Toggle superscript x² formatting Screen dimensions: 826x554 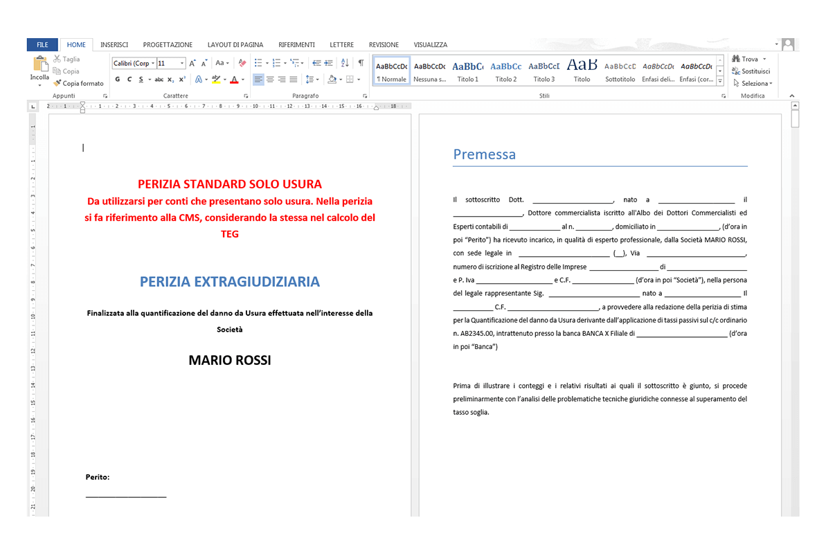coord(182,80)
